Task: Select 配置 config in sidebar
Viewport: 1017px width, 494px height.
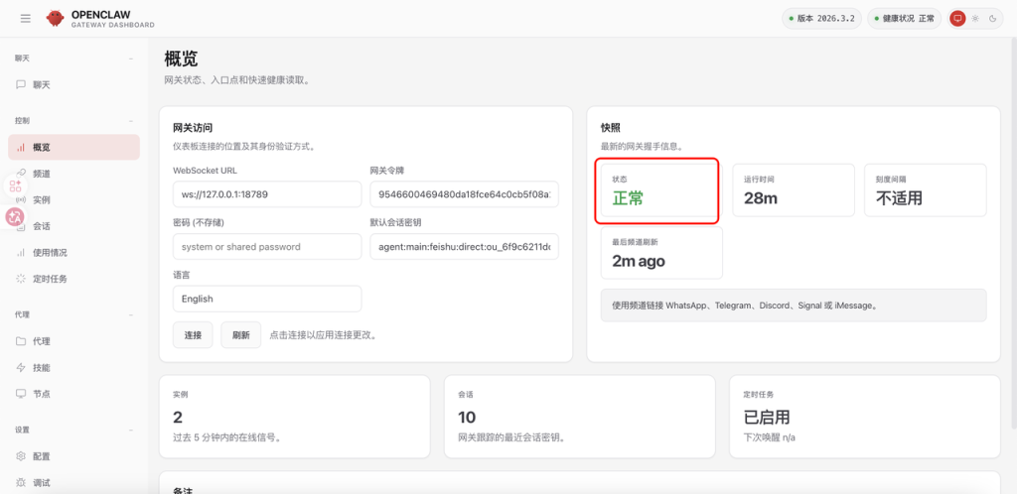Action: point(41,456)
